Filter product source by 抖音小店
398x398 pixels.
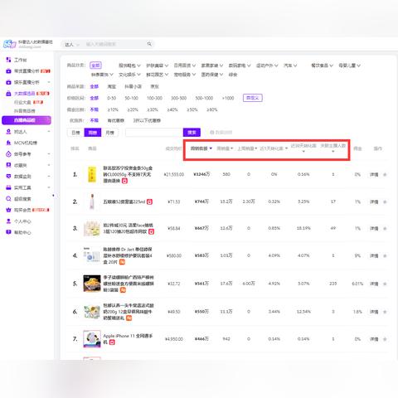click(133, 86)
